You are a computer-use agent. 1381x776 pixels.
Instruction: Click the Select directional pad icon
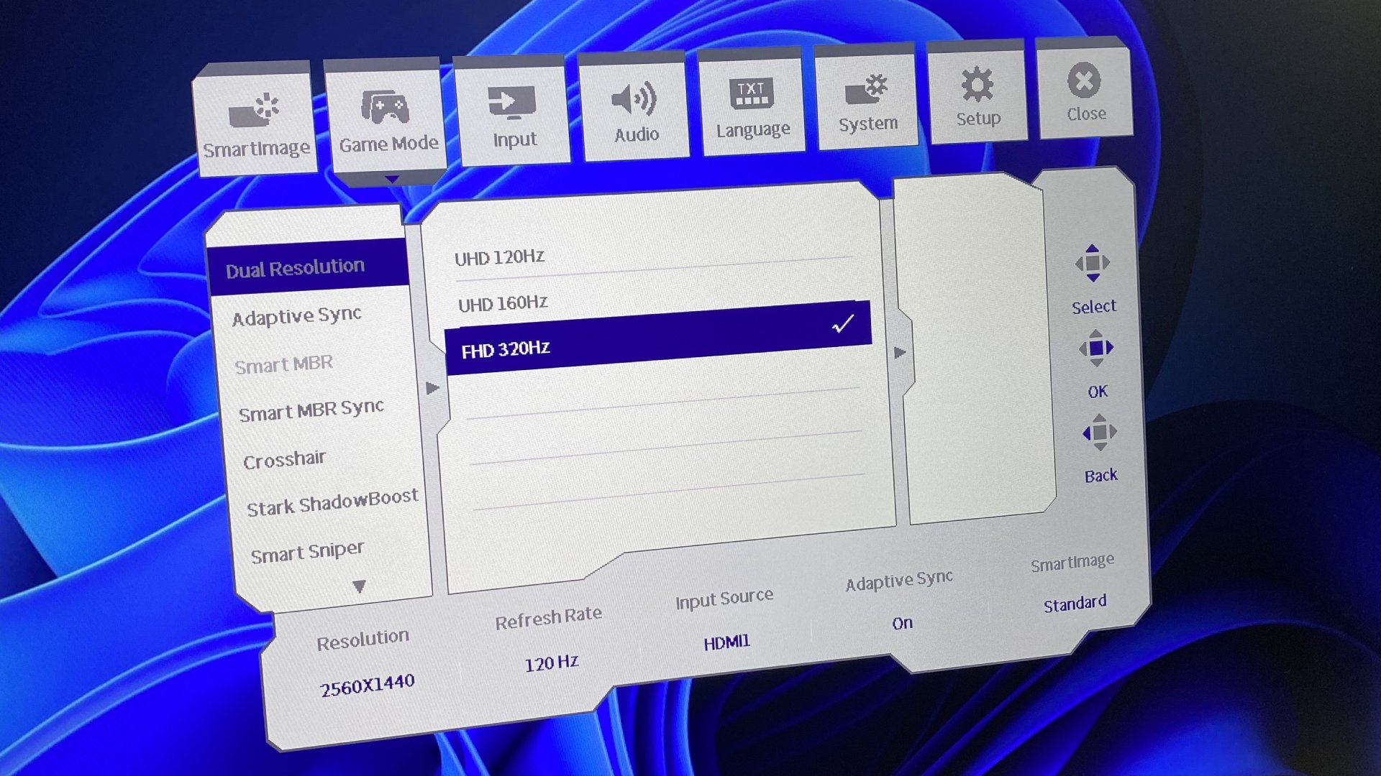[x=1093, y=264]
